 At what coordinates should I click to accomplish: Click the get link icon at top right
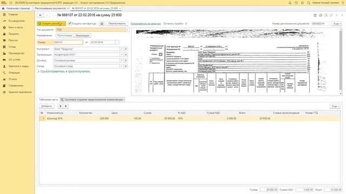pyautogui.click(x=331, y=15)
